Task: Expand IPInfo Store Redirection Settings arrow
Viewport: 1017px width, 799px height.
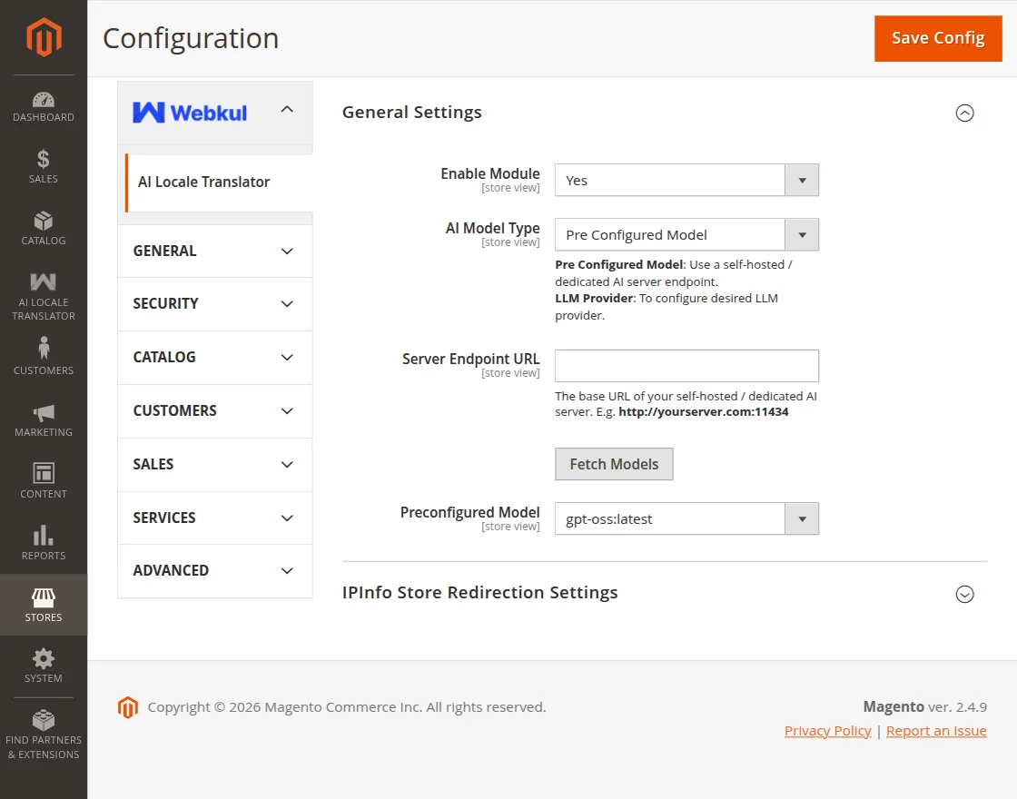Action: coord(964,594)
